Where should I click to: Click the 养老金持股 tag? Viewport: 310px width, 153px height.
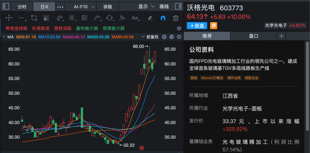tap(16, 28)
